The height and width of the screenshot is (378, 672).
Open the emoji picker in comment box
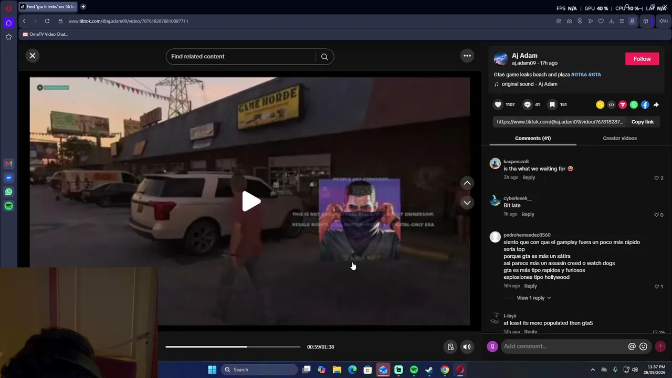coord(643,346)
